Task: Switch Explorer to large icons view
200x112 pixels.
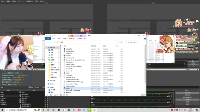Action: [x=145, y=95]
